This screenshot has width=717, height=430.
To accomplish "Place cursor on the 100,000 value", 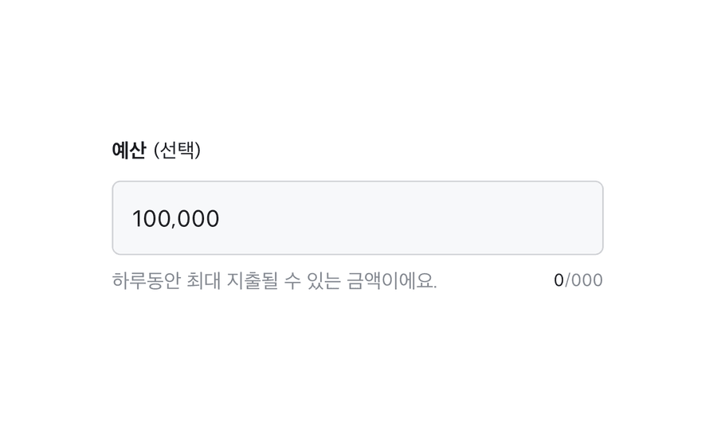I will point(175,219).
